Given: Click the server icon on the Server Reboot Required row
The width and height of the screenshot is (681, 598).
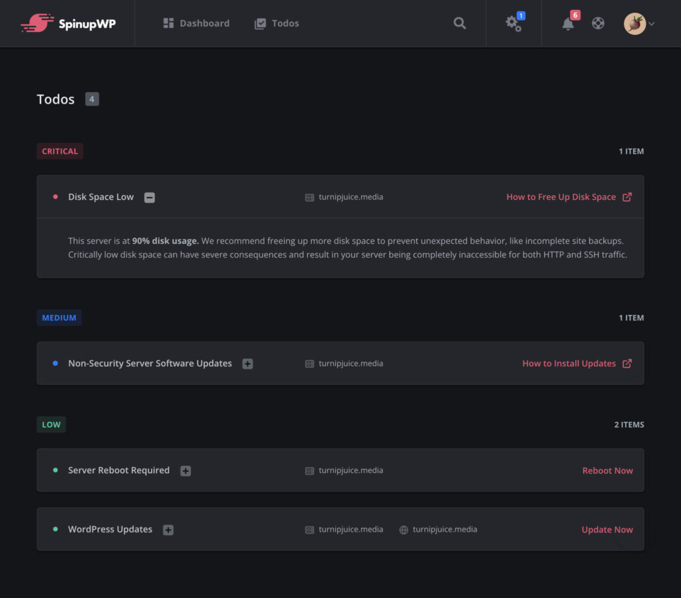Looking at the screenshot, I should coord(309,470).
